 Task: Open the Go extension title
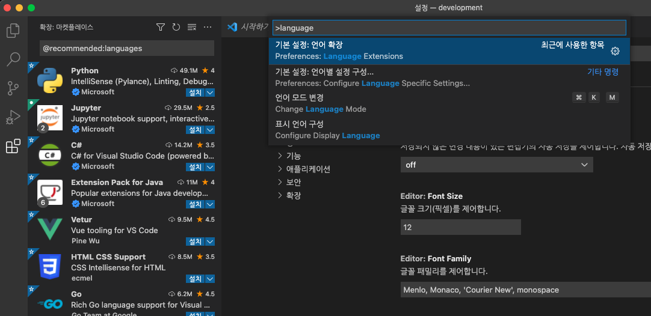tap(76, 294)
